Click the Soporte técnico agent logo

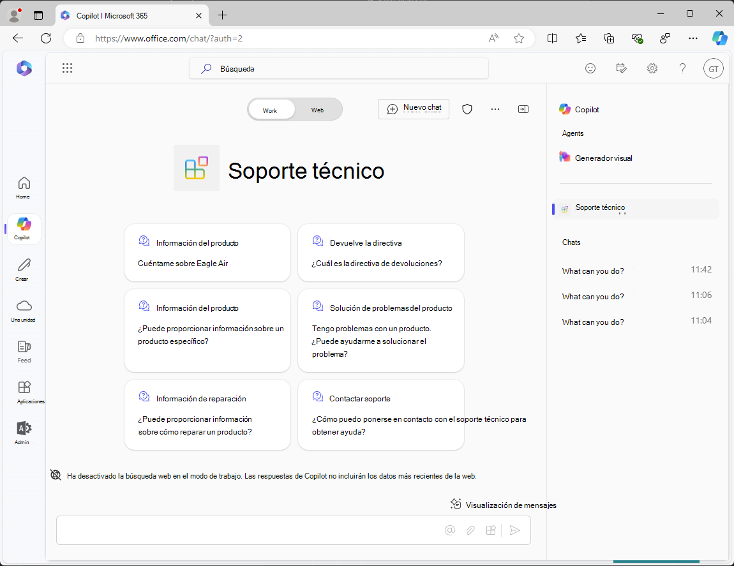click(196, 168)
